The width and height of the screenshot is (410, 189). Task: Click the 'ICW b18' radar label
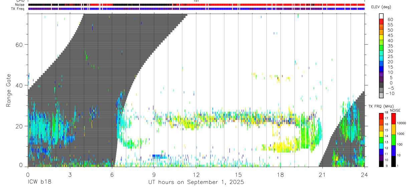[x=39, y=183]
